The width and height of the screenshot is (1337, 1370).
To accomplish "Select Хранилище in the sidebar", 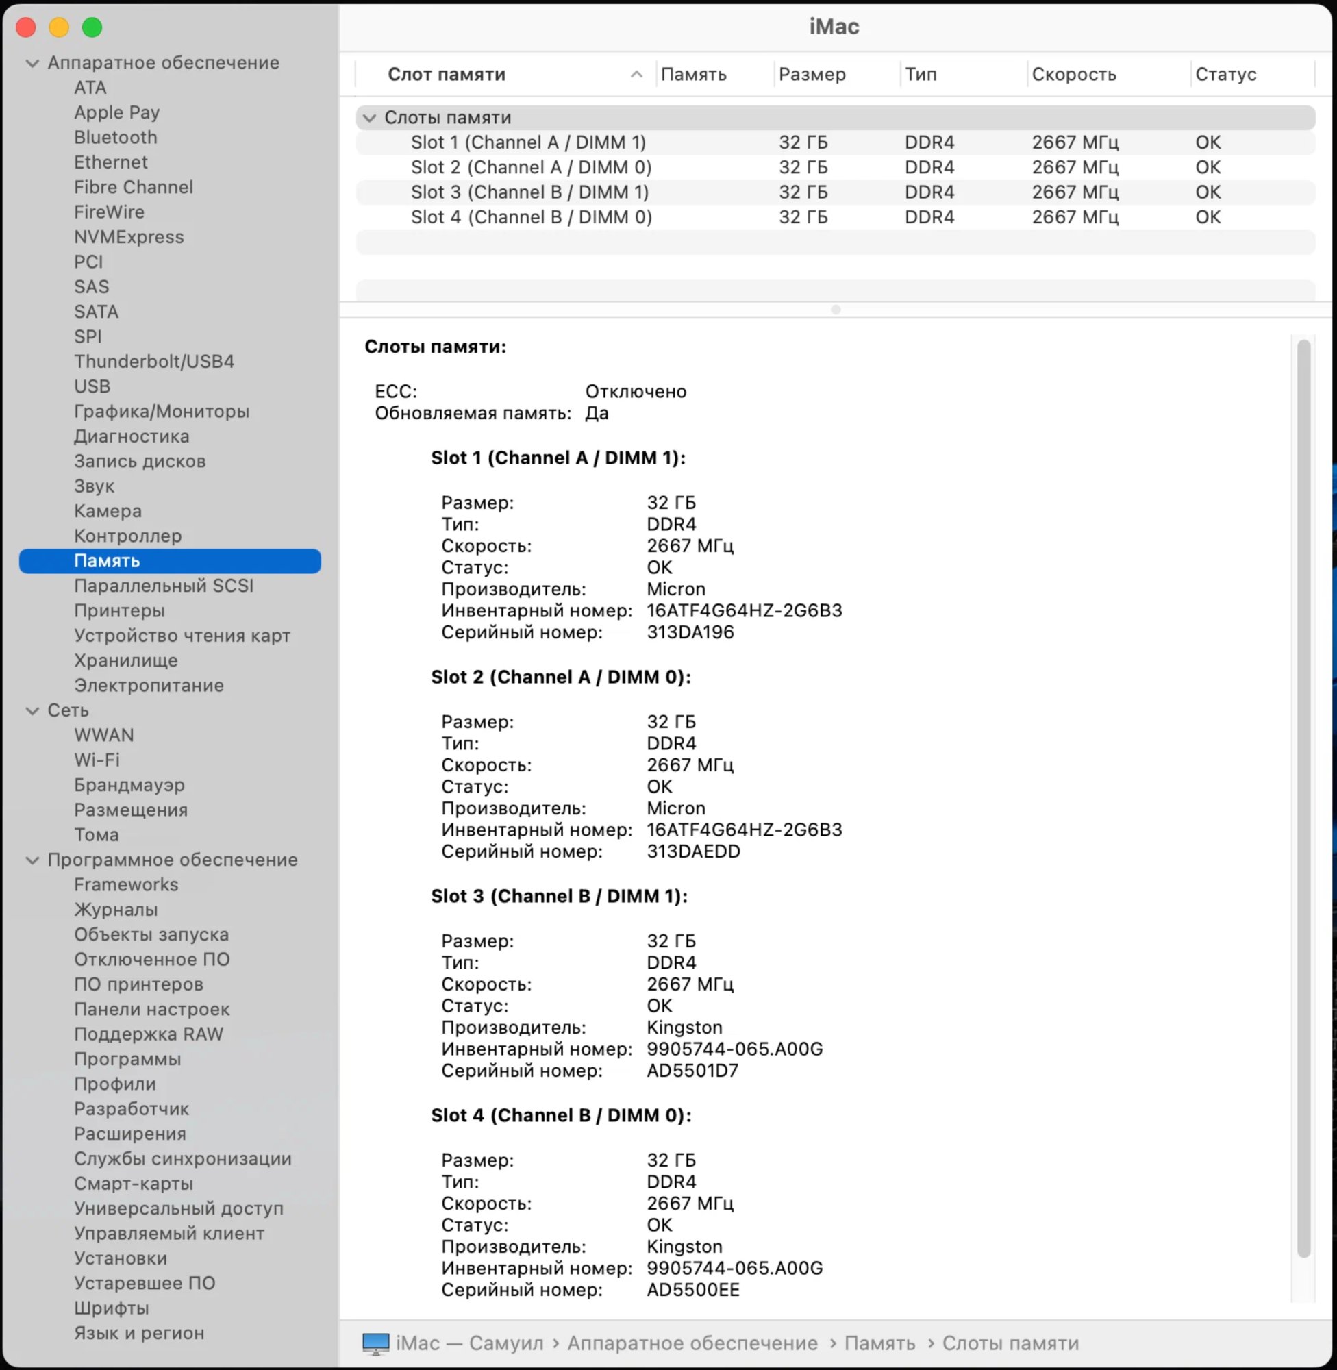I will [127, 661].
